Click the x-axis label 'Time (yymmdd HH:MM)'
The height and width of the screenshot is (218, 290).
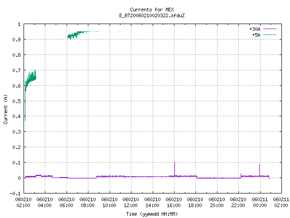point(152,214)
